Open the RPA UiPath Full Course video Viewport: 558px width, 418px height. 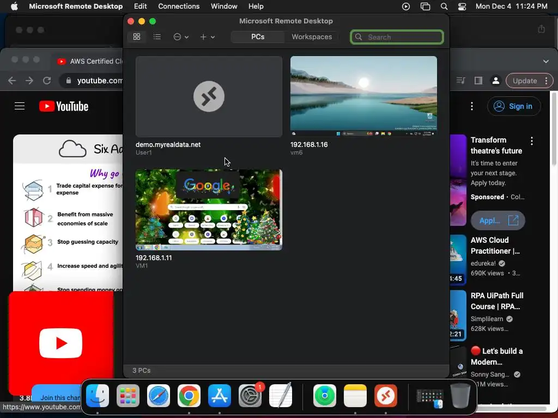pos(497,300)
